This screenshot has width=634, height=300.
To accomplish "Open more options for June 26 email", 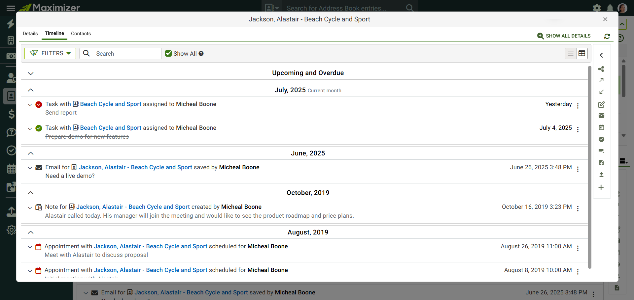I will [x=578, y=169].
